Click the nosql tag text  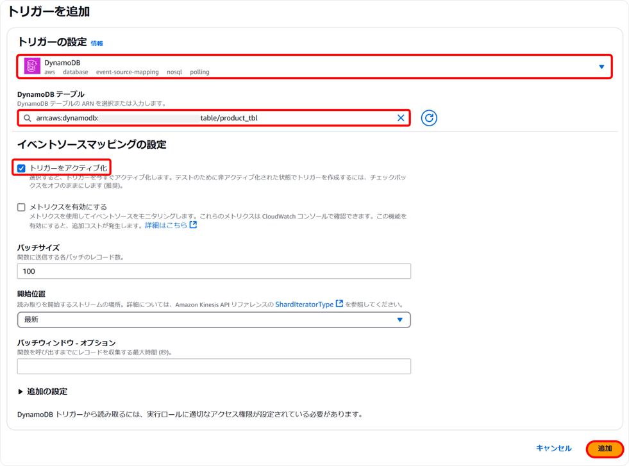click(174, 72)
